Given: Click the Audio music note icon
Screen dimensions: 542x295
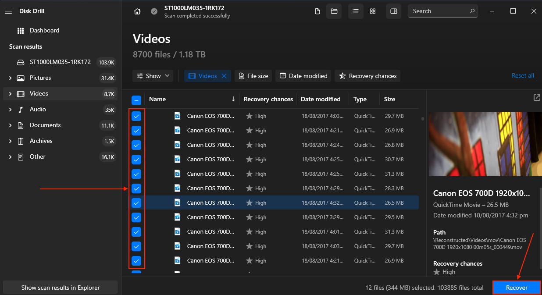Looking at the screenshot, I should [x=21, y=110].
